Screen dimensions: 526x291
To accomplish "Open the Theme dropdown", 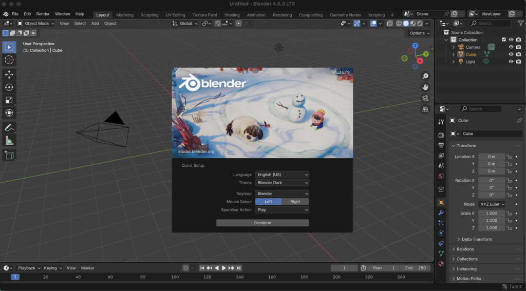I will [x=282, y=183].
